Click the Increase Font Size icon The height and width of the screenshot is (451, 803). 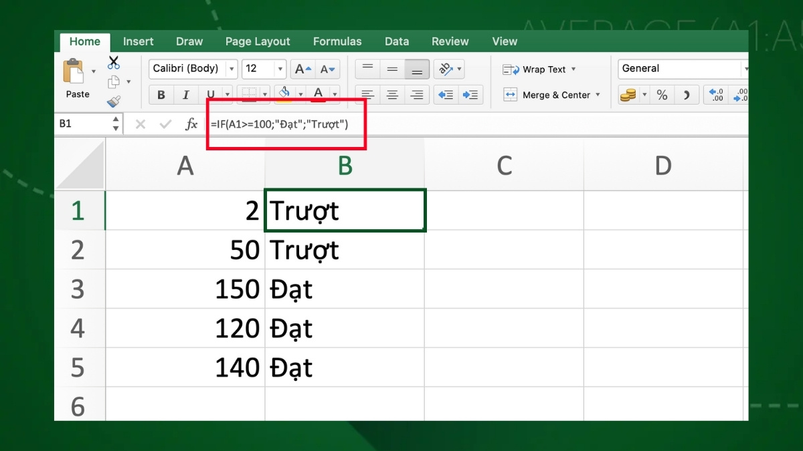pyautogui.click(x=302, y=68)
